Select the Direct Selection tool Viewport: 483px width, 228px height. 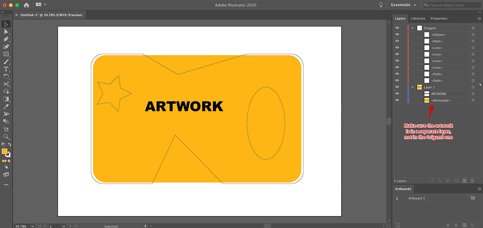click(6, 32)
